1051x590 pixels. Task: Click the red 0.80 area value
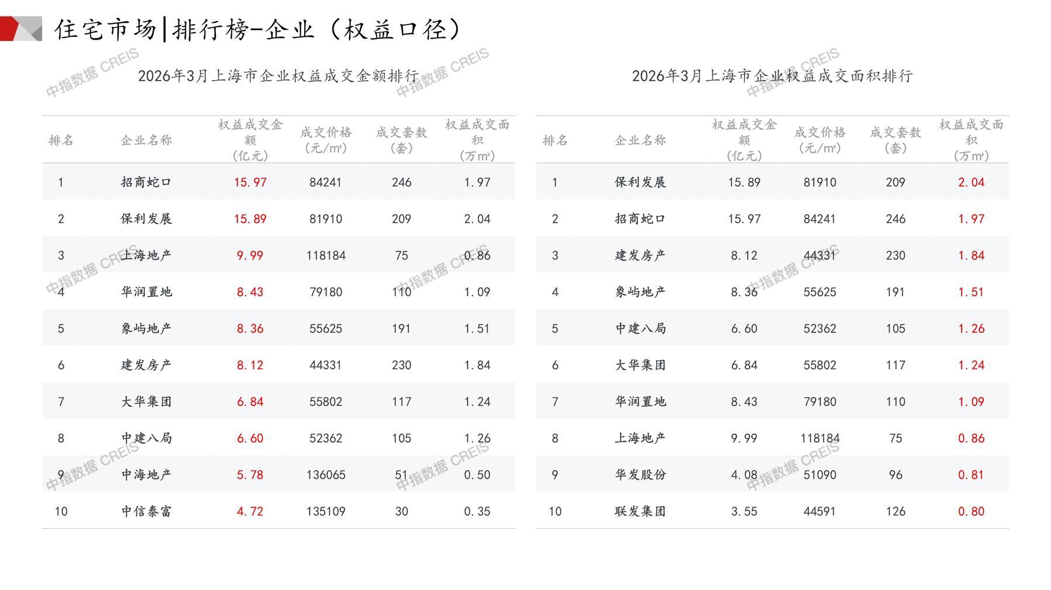[971, 512]
